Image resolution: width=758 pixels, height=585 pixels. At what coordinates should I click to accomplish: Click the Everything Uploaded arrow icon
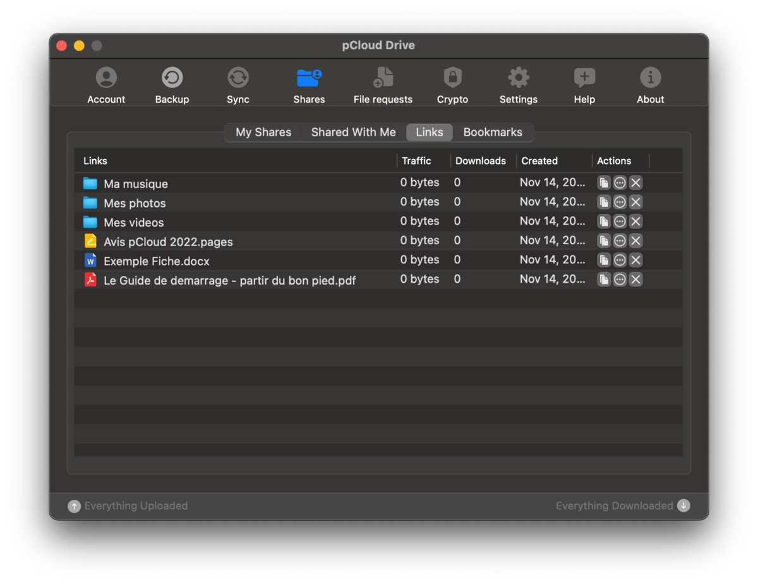pyautogui.click(x=74, y=506)
